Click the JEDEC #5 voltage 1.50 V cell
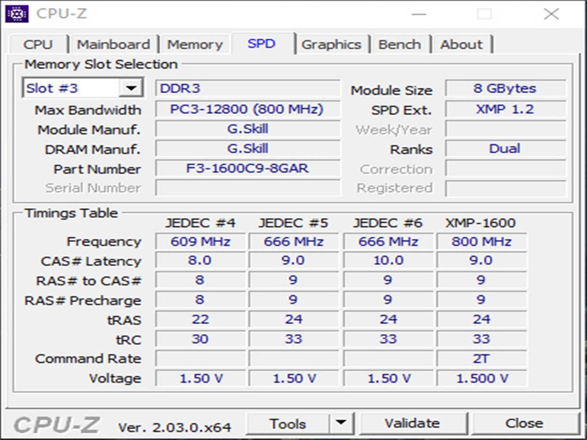 [x=293, y=378]
